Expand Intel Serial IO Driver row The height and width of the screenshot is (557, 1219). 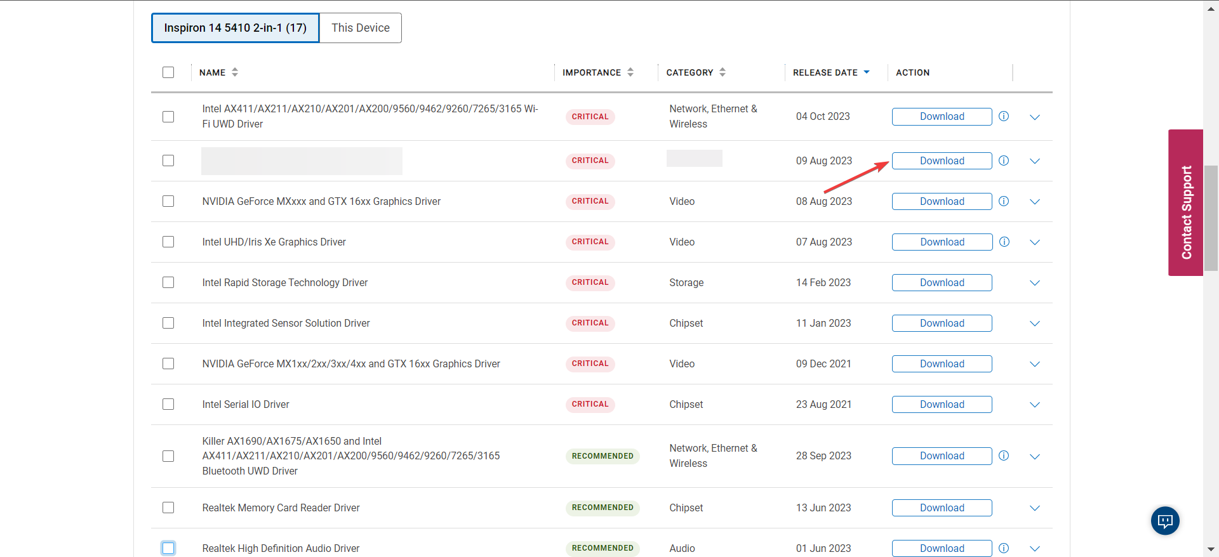coord(1035,405)
